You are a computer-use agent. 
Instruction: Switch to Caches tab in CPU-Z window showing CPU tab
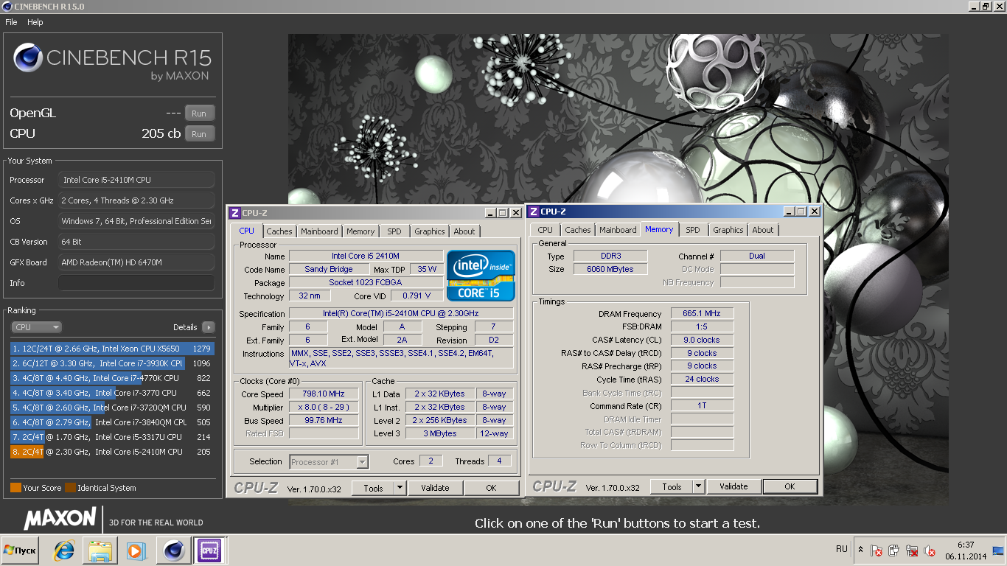pyautogui.click(x=279, y=231)
